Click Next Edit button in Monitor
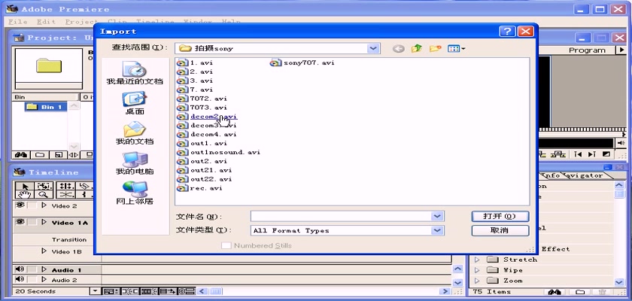 tap(591, 154)
